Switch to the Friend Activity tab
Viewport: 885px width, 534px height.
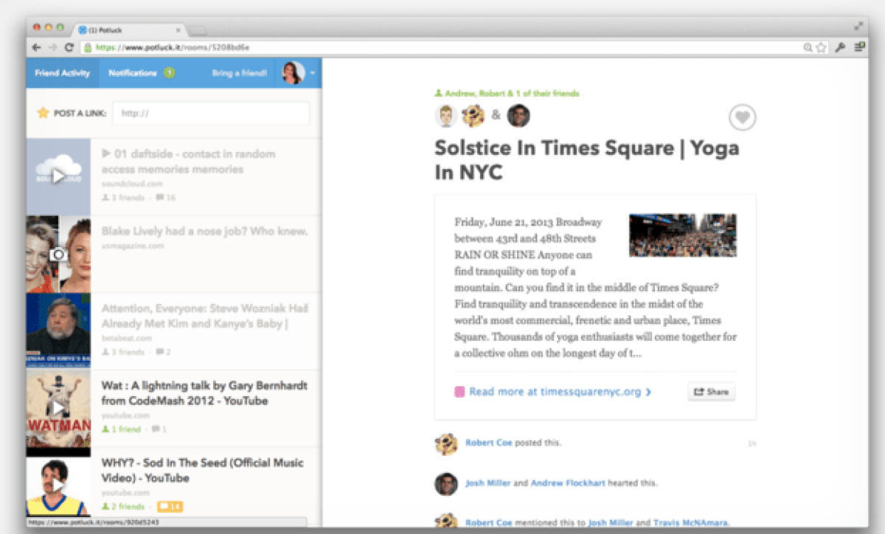point(62,73)
